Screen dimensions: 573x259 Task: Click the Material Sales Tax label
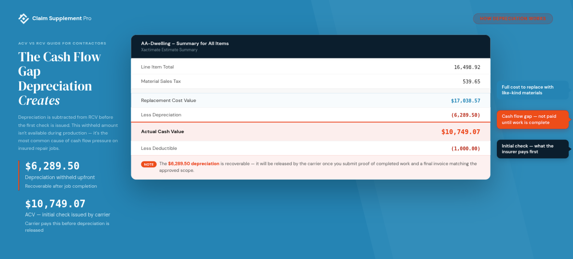pyautogui.click(x=161, y=81)
